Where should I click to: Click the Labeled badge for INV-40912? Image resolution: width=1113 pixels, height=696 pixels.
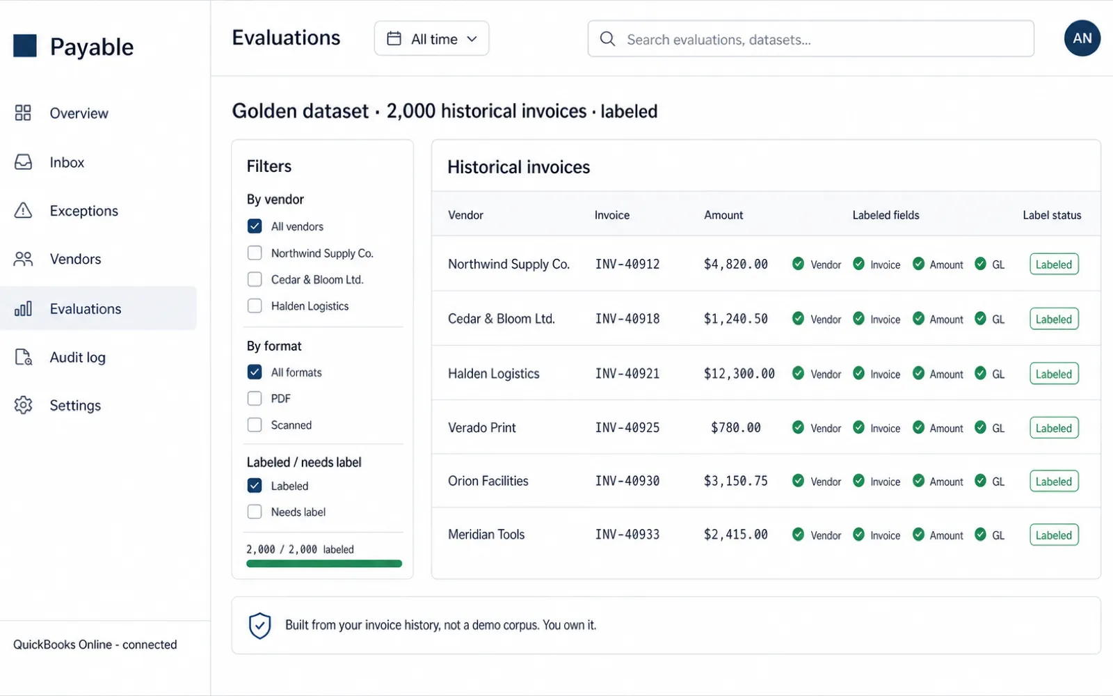coord(1054,264)
